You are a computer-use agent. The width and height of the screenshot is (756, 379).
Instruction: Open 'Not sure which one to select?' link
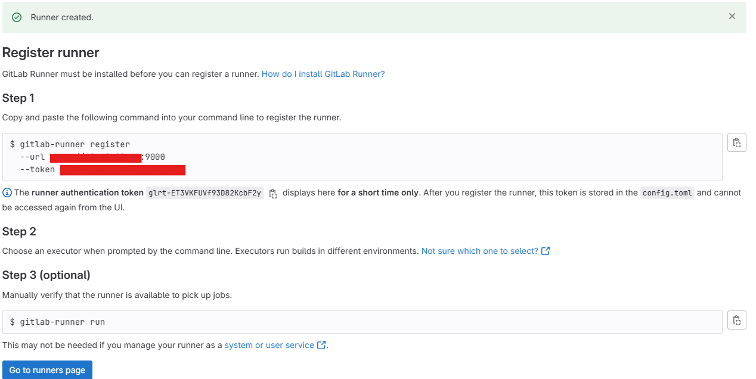click(485, 251)
